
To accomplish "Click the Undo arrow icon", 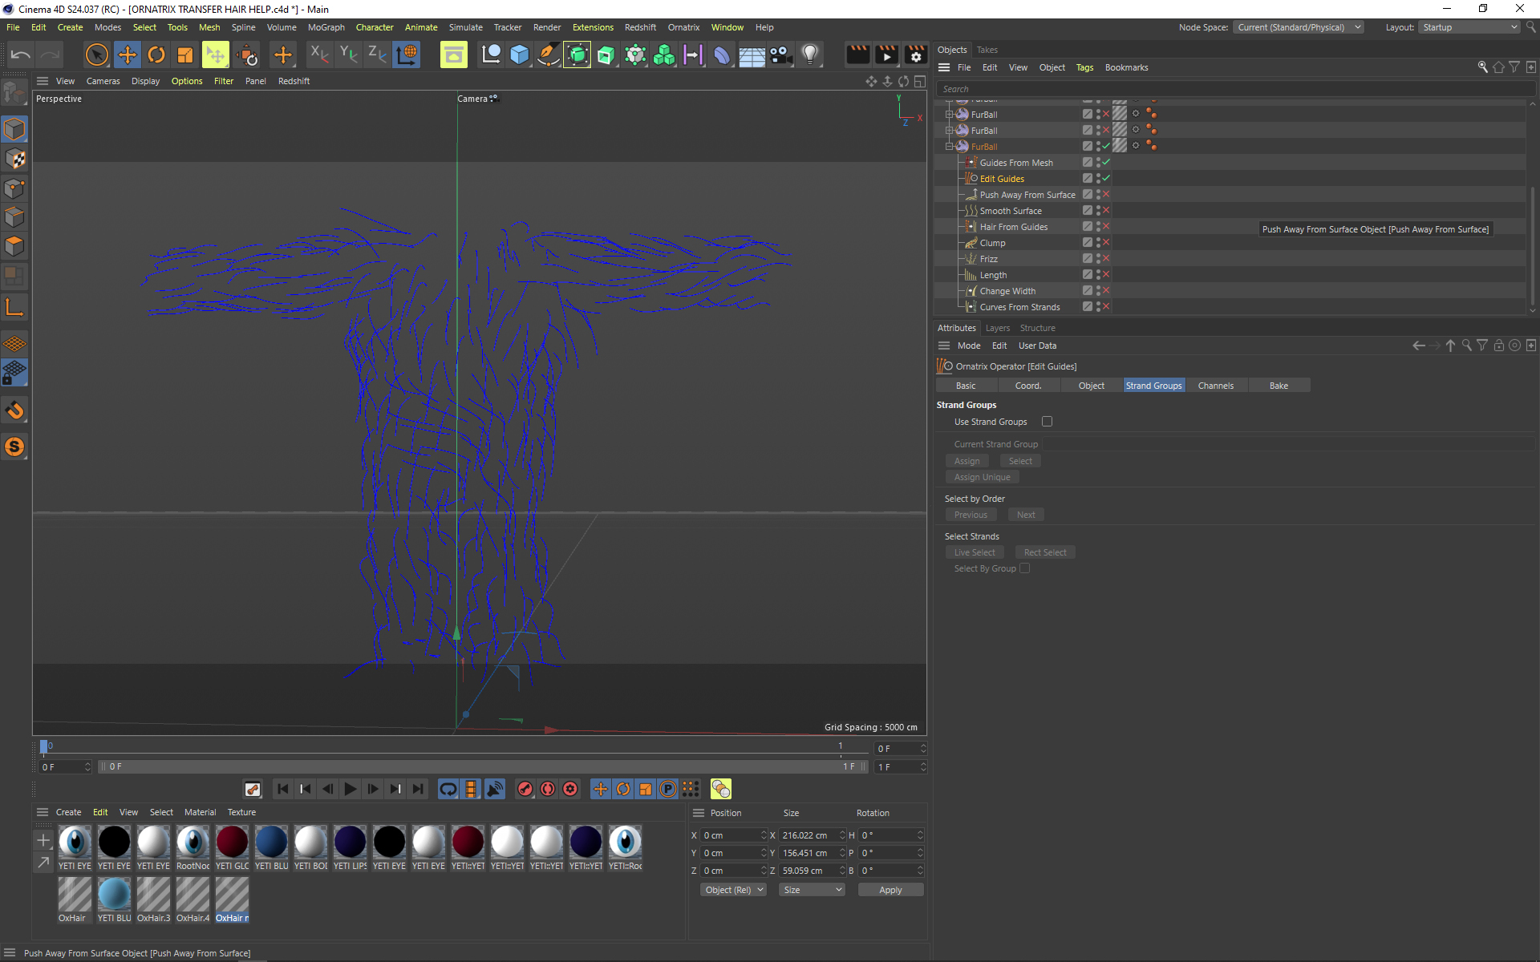I will (x=21, y=55).
